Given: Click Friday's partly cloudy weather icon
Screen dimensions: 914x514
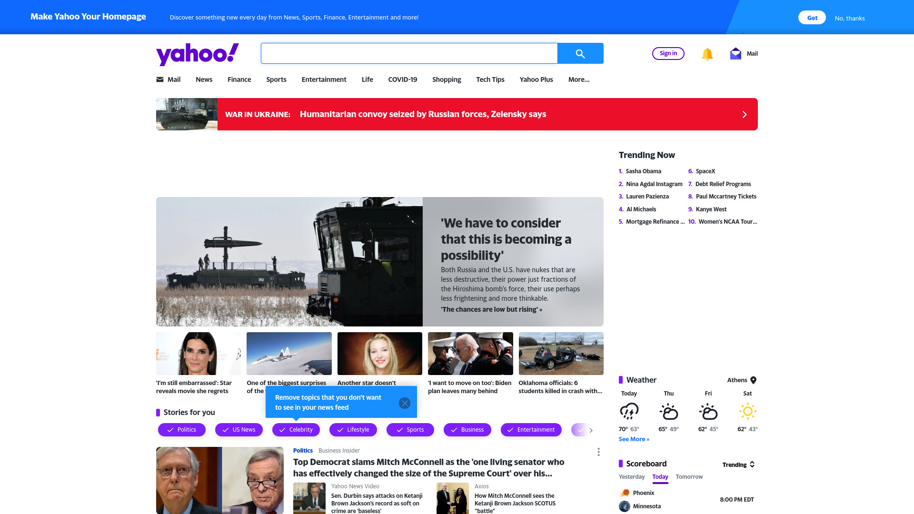Looking at the screenshot, I should coord(708,411).
